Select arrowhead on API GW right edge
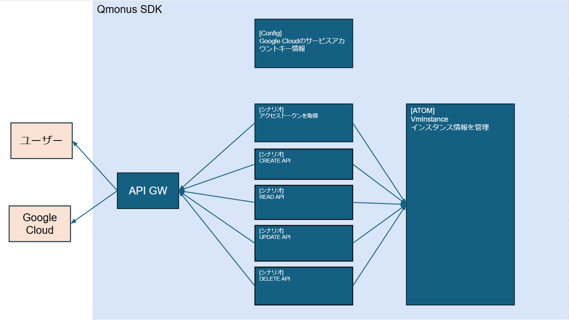 182,191
